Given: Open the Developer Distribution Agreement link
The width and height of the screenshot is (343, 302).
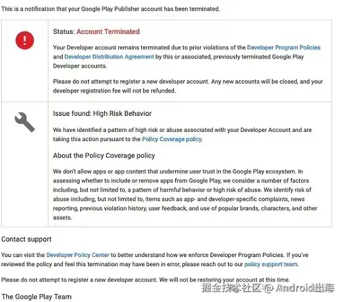Looking at the screenshot, I should (109, 57).
